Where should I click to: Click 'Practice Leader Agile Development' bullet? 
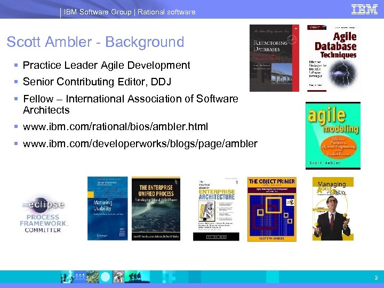pos(106,65)
